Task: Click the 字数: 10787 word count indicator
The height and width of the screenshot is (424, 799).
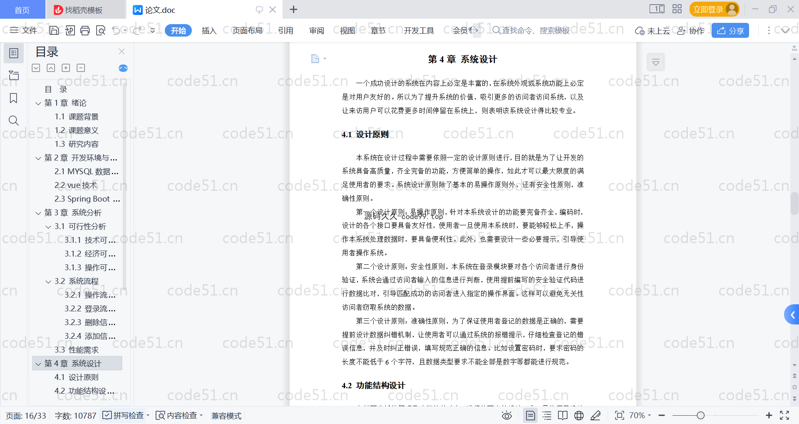Action: (x=75, y=415)
